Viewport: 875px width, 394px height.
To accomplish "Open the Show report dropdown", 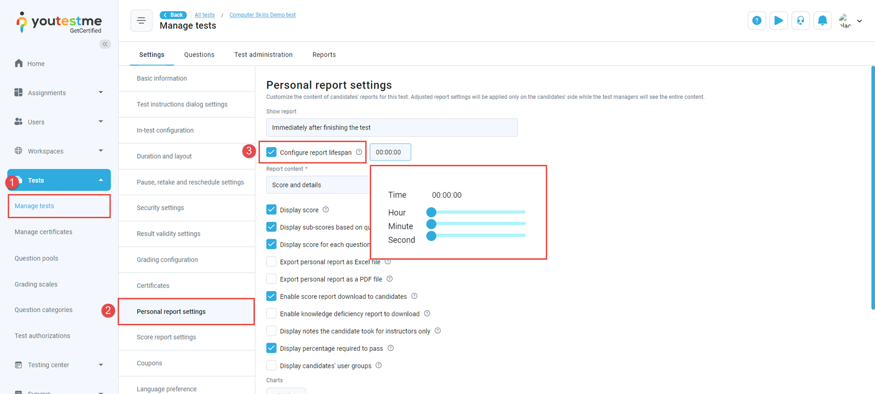I will 392,127.
